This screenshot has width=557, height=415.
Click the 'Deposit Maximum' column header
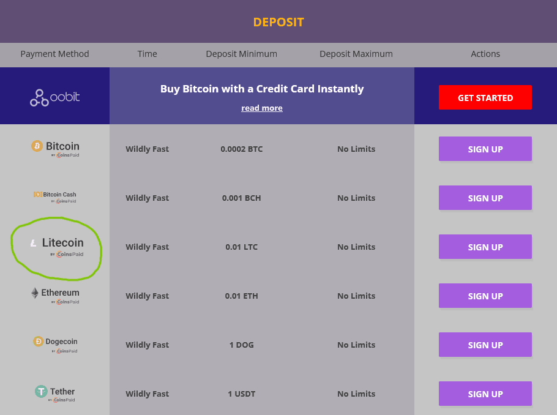(x=356, y=54)
